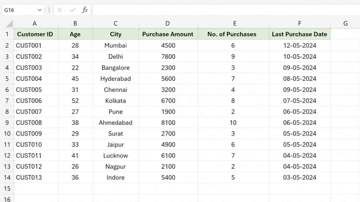Select the Mumbai city cell
Image resolution: width=360 pixels, height=202 pixels.
[116, 45]
